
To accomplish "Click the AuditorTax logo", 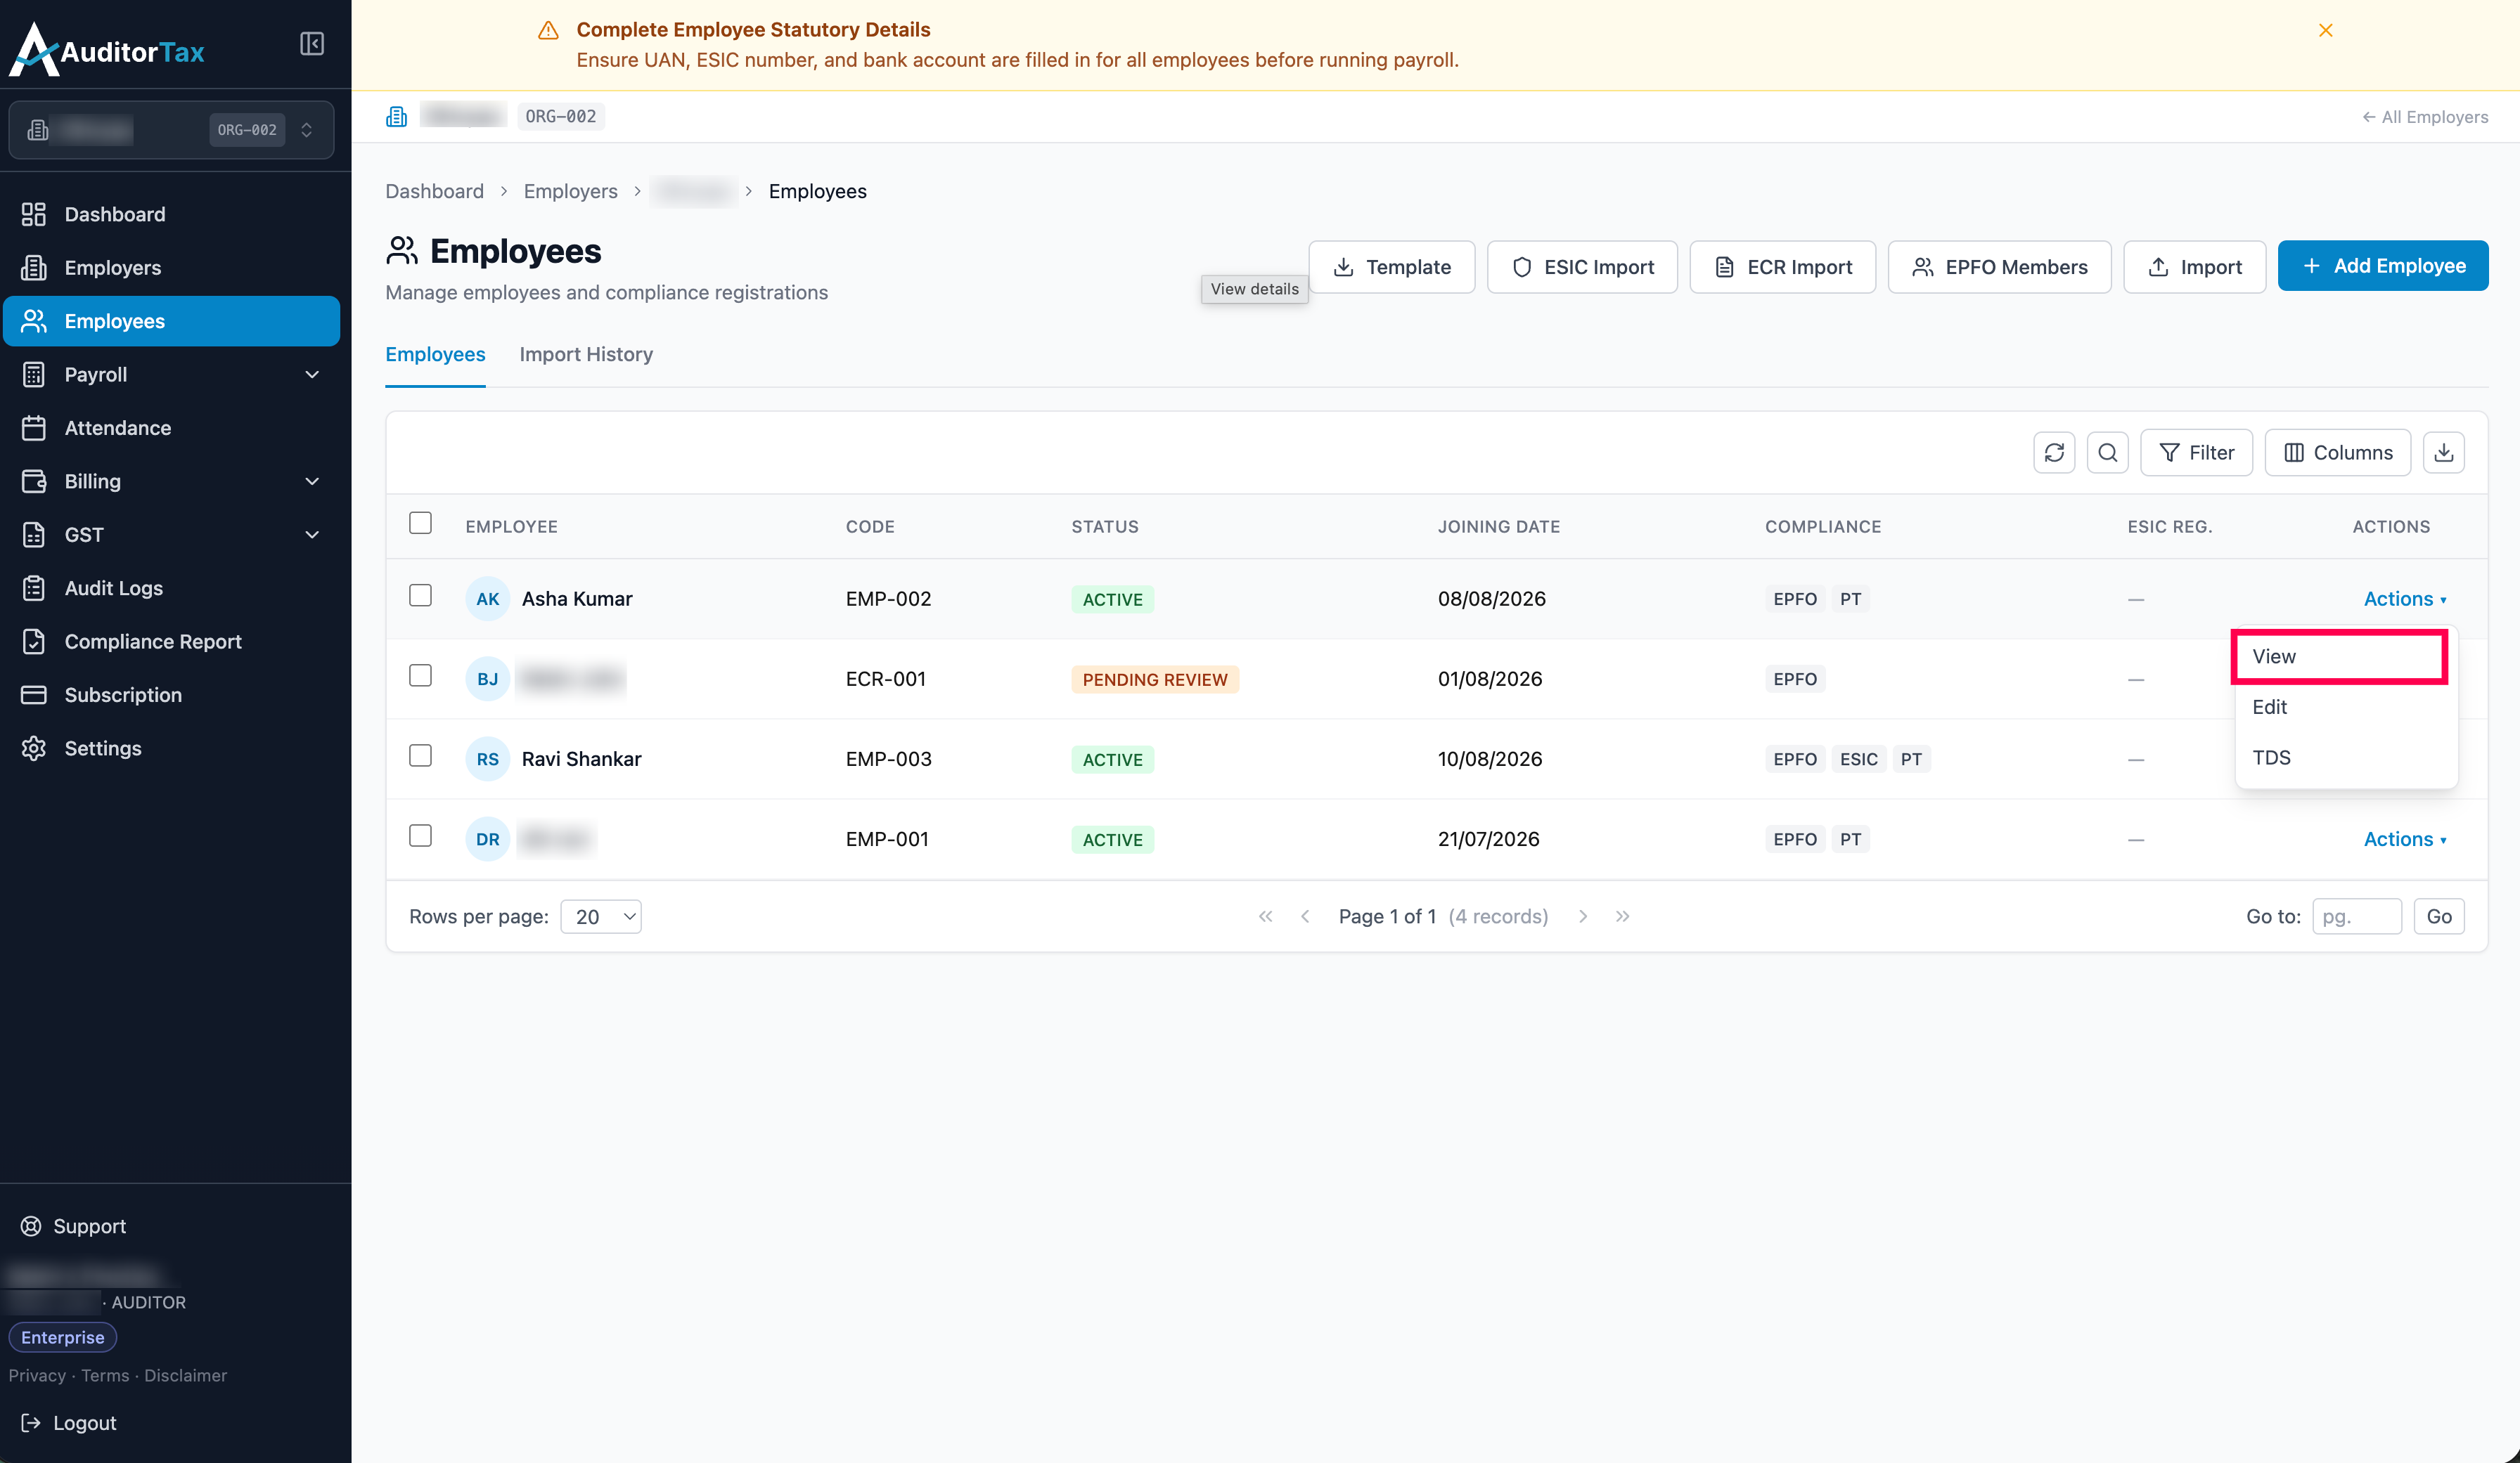I will [107, 50].
